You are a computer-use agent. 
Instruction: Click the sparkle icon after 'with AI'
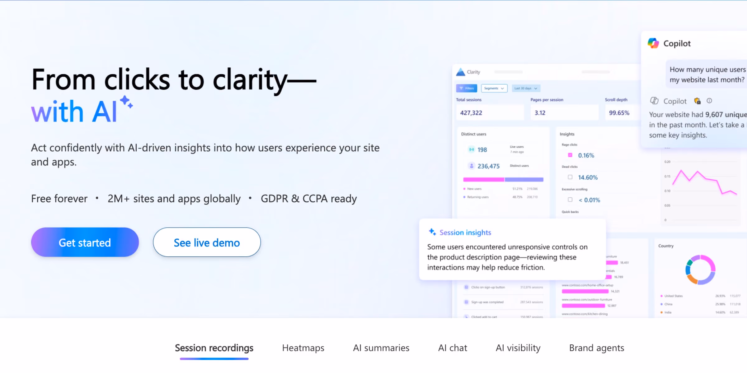point(126,102)
